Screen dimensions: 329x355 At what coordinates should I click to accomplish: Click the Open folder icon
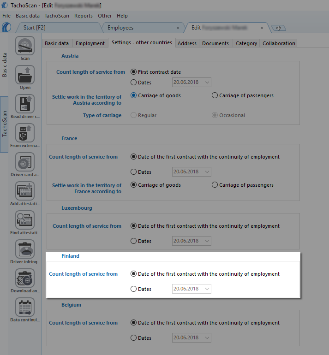pyautogui.click(x=25, y=75)
